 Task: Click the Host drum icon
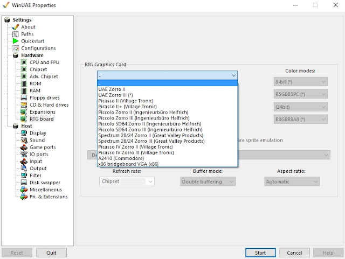16,126
